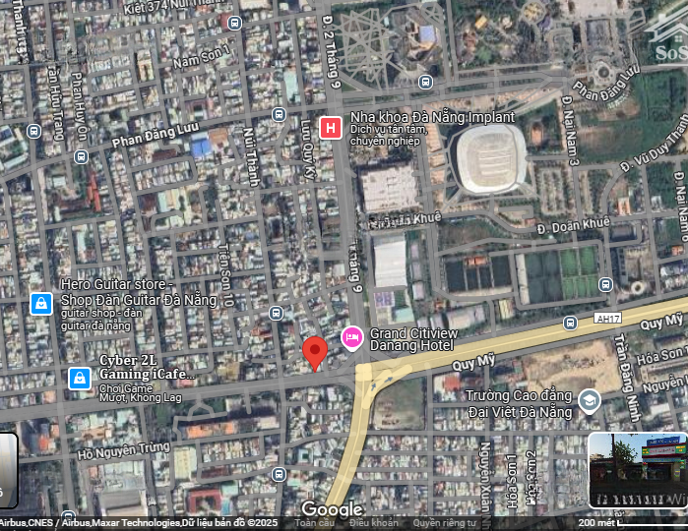Open the Quyền riêng tư privacy link
The width and height of the screenshot is (688, 531).
click(444, 523)
